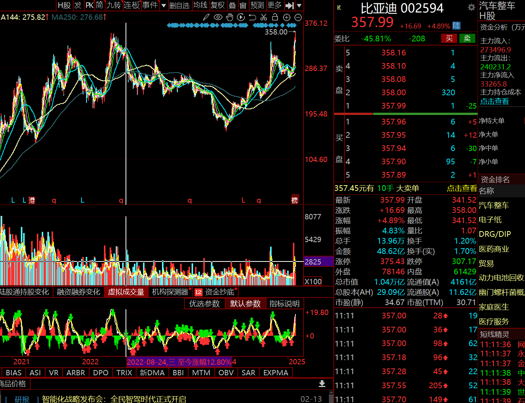Select the scissors cut icon
The height and width of the screenshot is (403, 525).
click(x=264, y=17)
